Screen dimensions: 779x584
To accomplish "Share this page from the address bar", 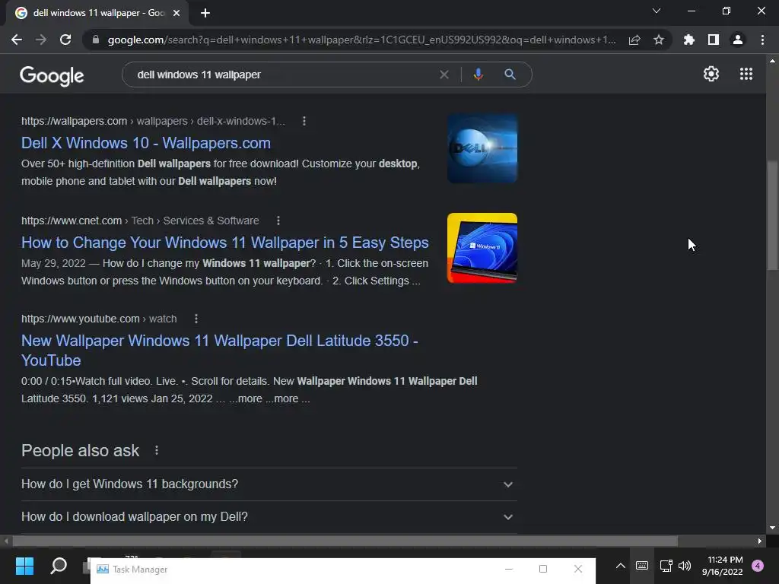I will pos(634,40).
